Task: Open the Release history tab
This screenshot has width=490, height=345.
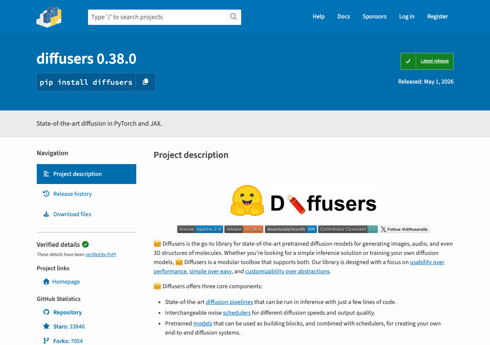Action: click(87, 194)
